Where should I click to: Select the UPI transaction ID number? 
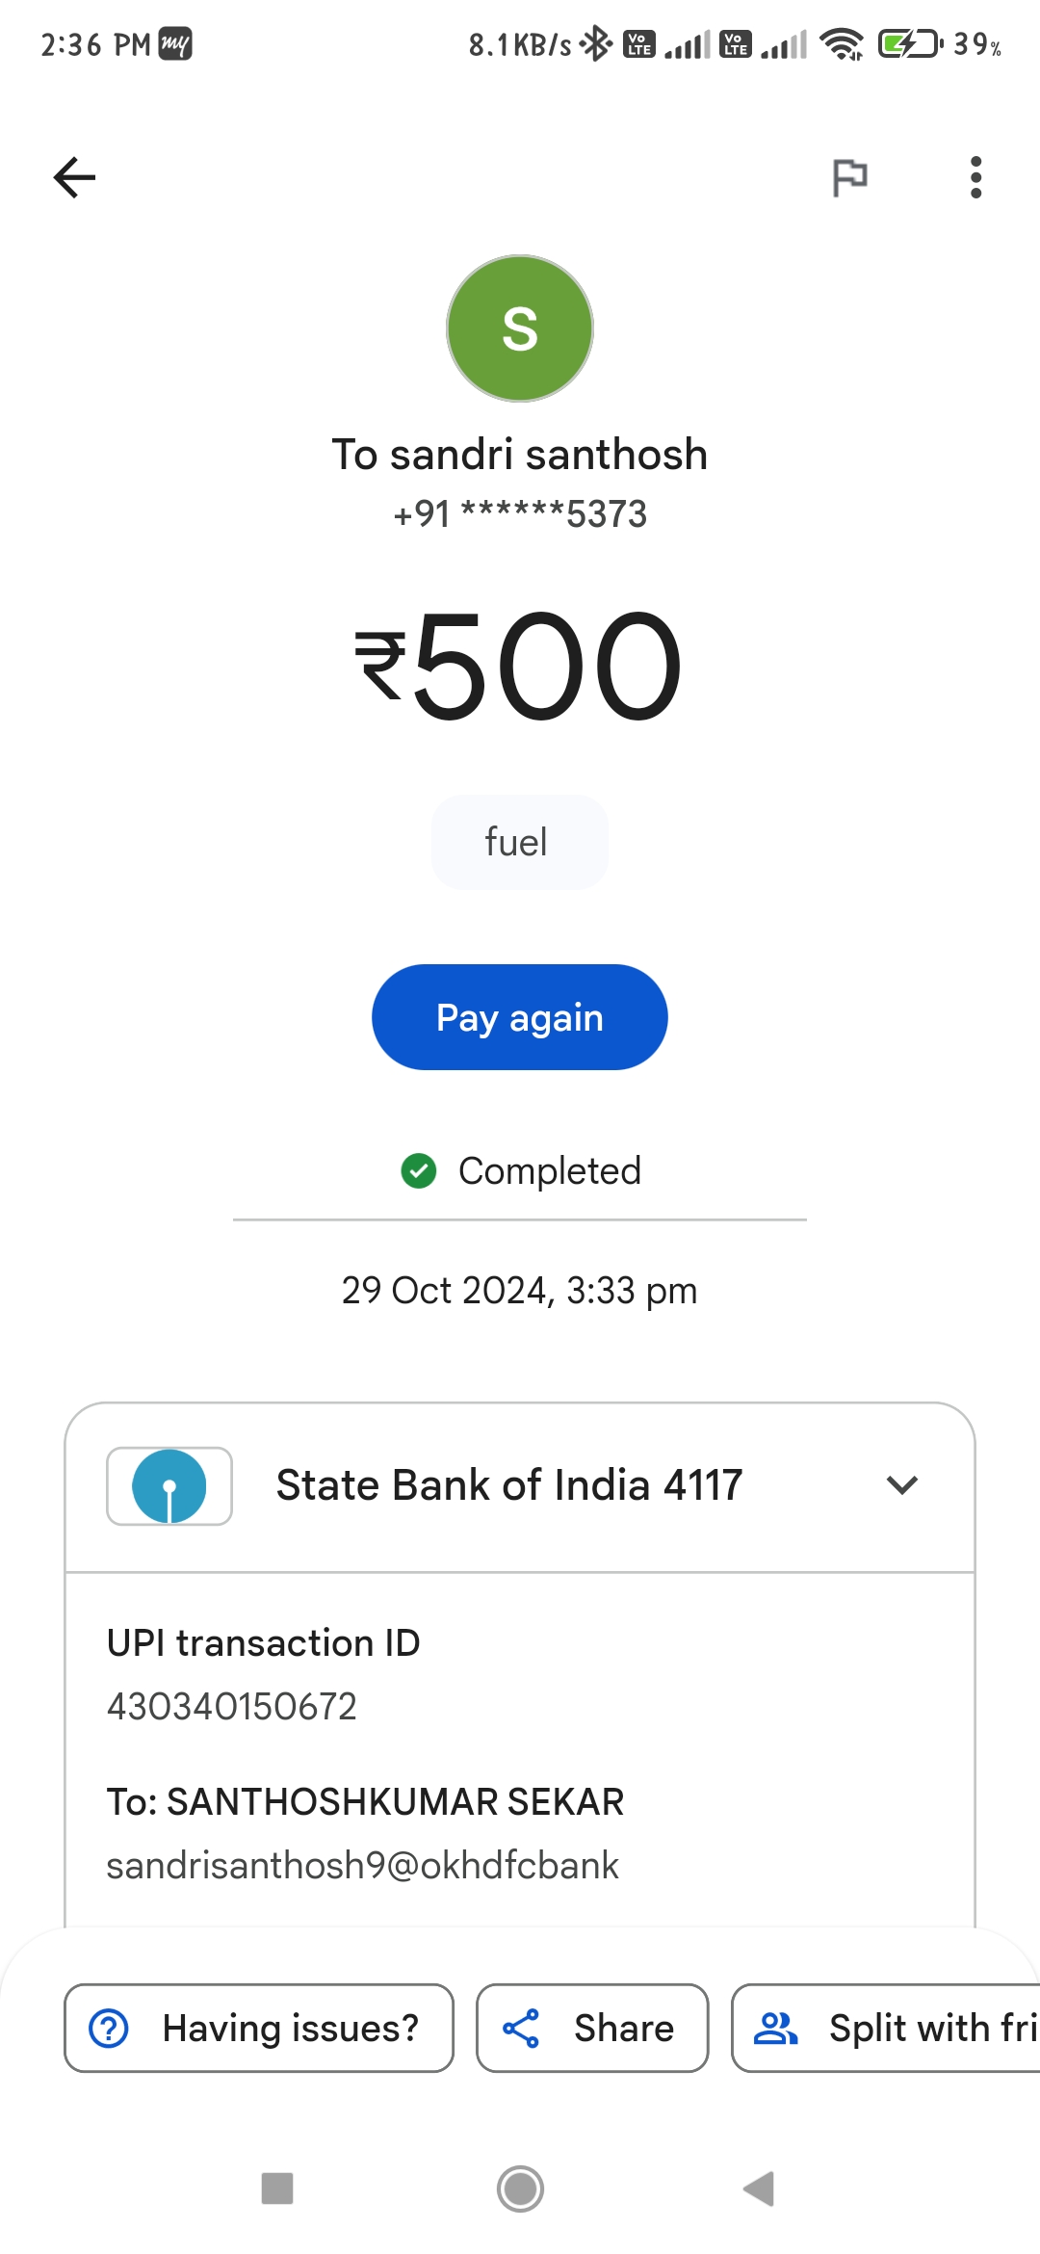pos(232,1706)
